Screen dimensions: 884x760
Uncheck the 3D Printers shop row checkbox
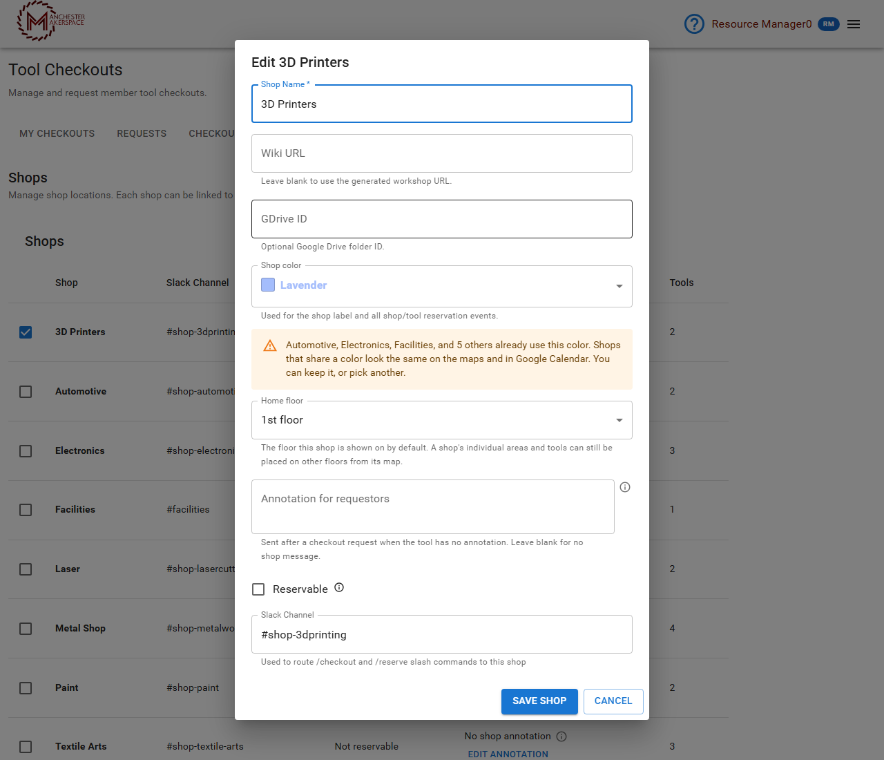26,332
